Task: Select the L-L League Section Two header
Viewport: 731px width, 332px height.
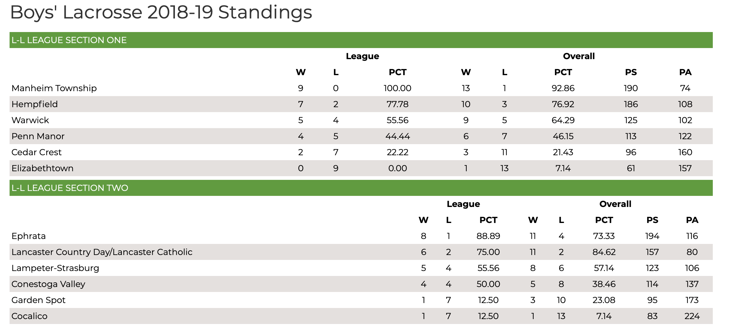Action: tap(361, 188)
